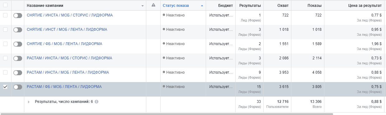The height and width of the screenshot is (115, 386).
Task: Click cost per result 0,77 $
Action: 376,15
